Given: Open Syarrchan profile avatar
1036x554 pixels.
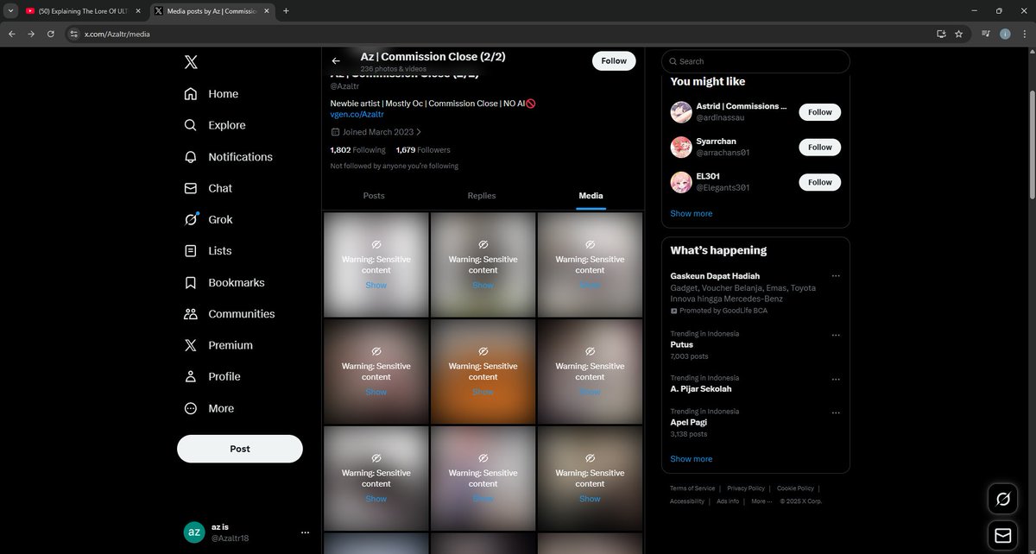Looking at the screenshot, I should (681, 147).
